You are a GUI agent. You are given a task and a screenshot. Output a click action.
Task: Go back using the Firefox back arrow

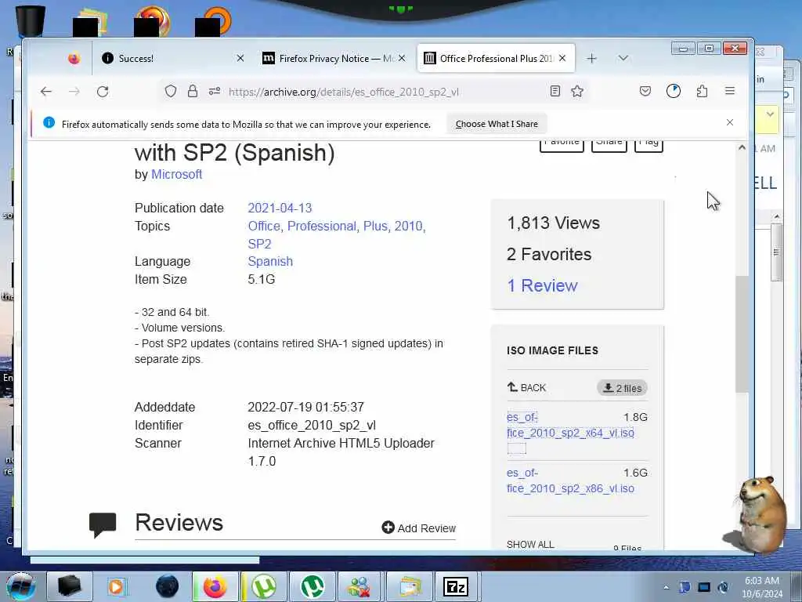(46, 92)
